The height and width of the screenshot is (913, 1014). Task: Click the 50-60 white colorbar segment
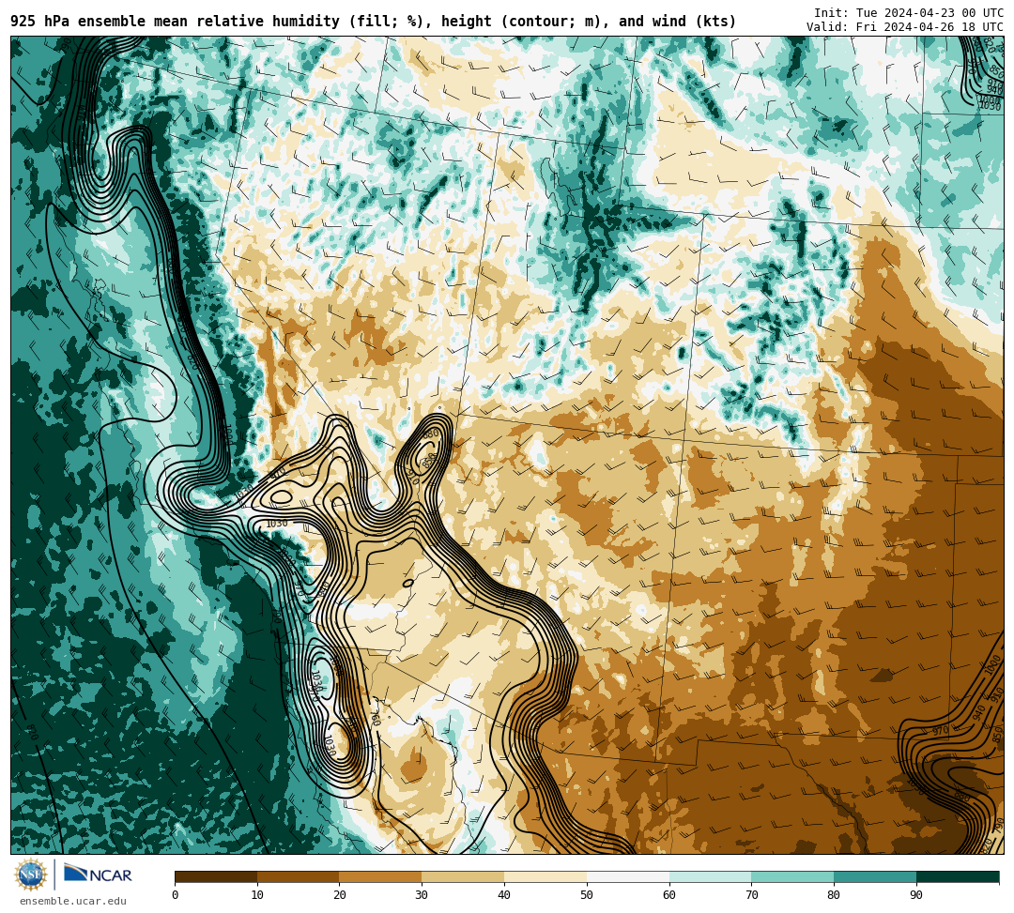tap(628, 876)
